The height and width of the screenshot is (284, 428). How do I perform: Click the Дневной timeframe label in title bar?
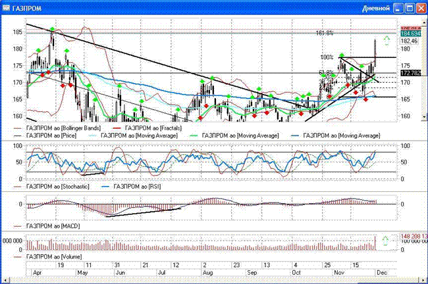pyautogui.click(x=376, y=8)
